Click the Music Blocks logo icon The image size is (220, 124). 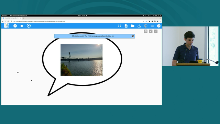pos(7,25)
